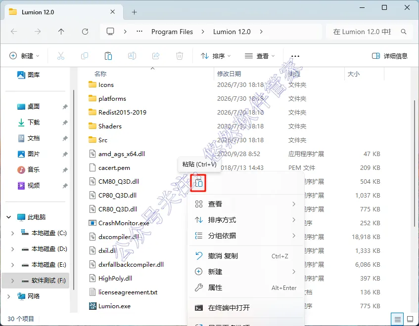Image resolution: width=419 pixels, height=326 pixels.
Task: Go back with the left arrow
Action: (x=14, y=32)
